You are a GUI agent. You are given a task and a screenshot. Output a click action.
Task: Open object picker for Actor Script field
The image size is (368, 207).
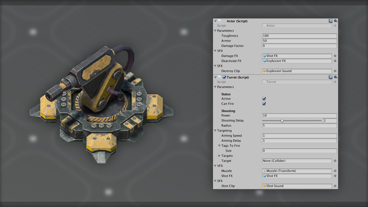click(x=335, y=26)
